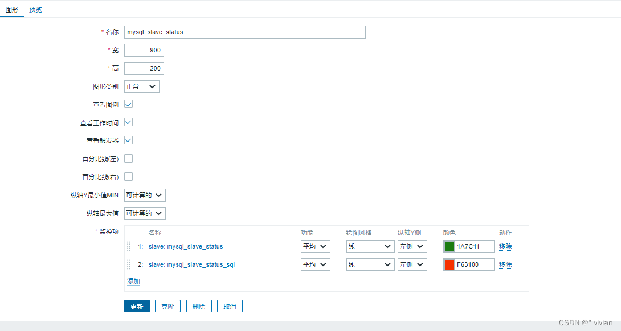Switch to the 图形 tab

pos(12,10)
